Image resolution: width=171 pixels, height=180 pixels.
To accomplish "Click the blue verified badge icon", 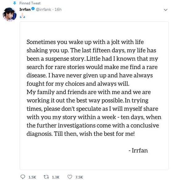I will click(33, 9).
